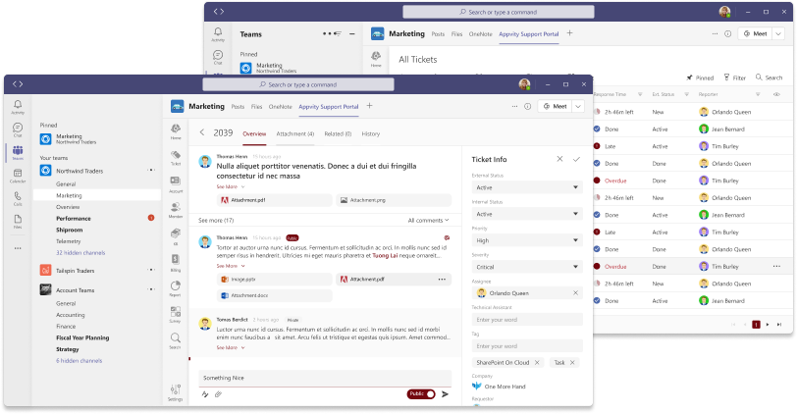Show See more (17) comments
Screen dimensions: 797x414
(216, 220)
